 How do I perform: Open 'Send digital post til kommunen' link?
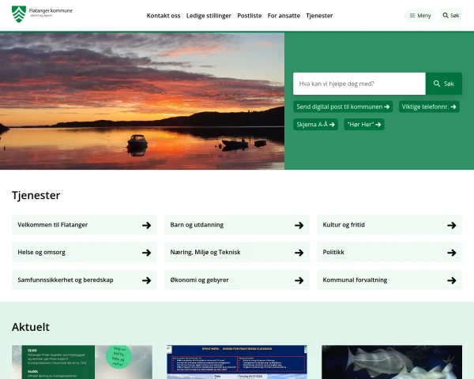click(x=343, y=107)
